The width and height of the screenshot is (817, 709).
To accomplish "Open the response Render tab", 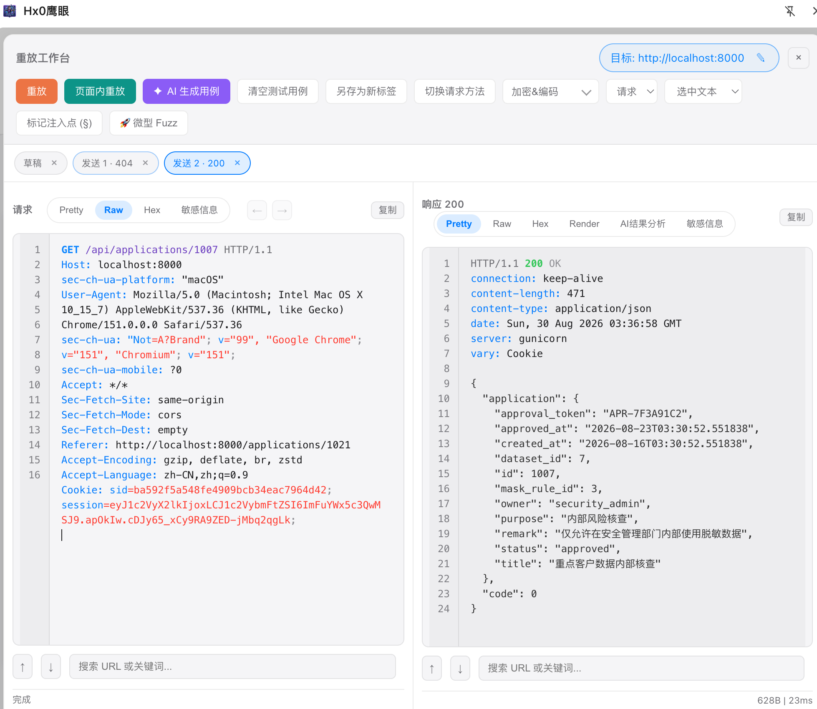I will (x=584, y=224).
